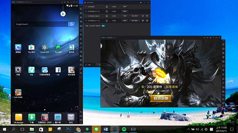Select 205-摩爾特 server name text

click(x=154, y=87)
